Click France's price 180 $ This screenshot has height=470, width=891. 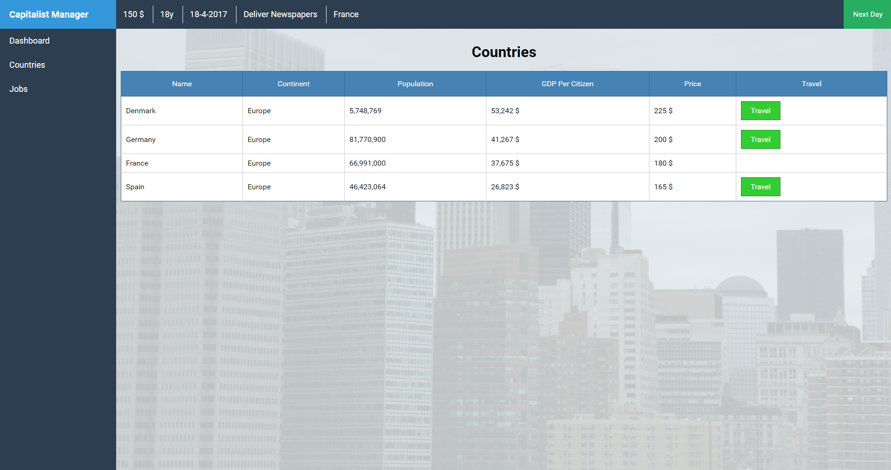[x=663, y=163]
